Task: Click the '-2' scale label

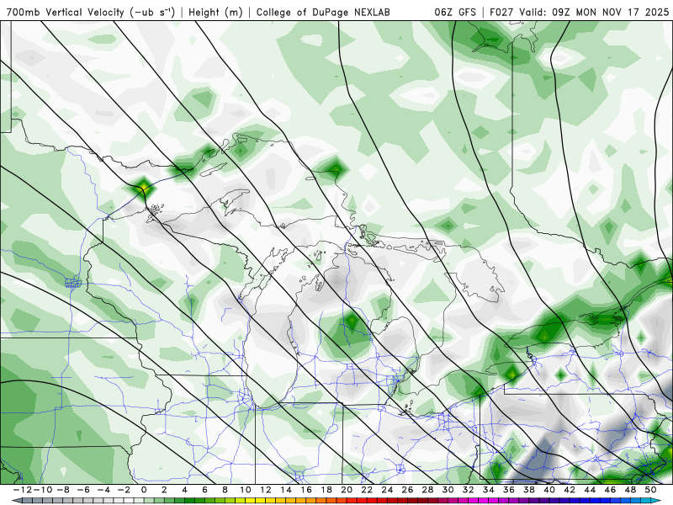Action: (x=124, y=490)
